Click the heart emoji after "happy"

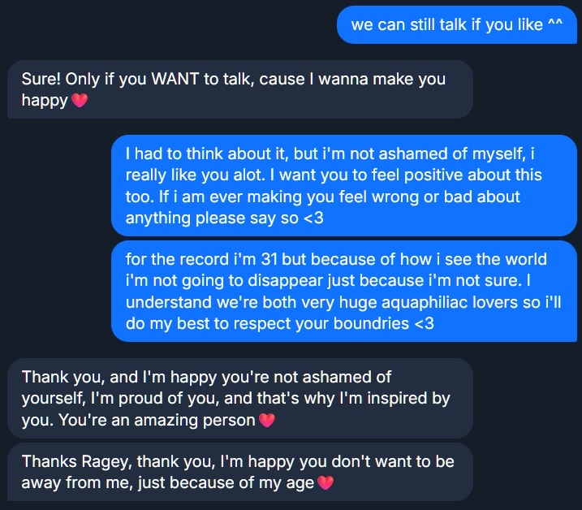coord(79,102)
